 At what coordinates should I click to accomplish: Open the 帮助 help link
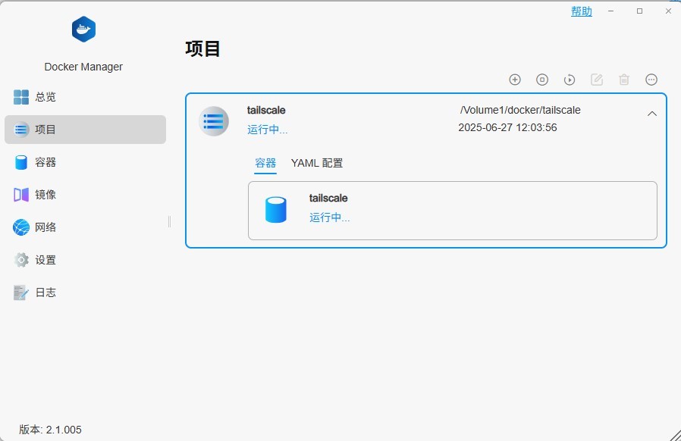click(x=582, y=11)
